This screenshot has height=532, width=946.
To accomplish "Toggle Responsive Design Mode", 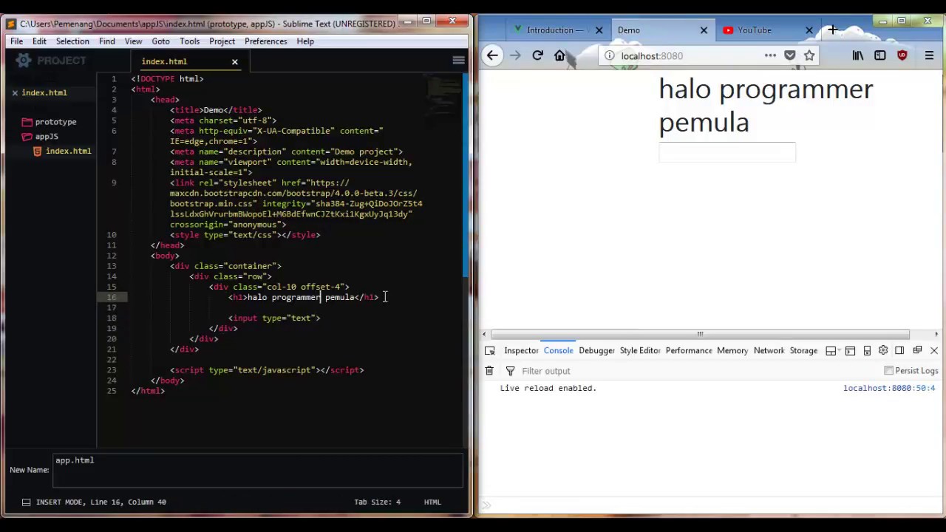I will click(x=867, y=351).
